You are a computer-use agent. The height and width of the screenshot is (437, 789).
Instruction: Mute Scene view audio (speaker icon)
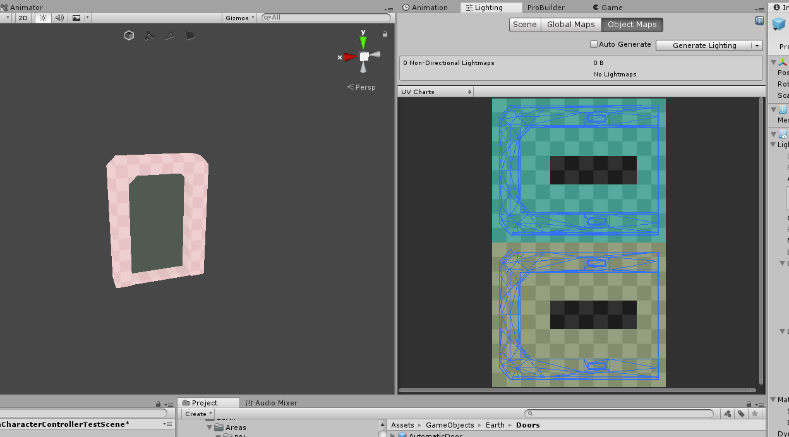(x=59, y=18)
